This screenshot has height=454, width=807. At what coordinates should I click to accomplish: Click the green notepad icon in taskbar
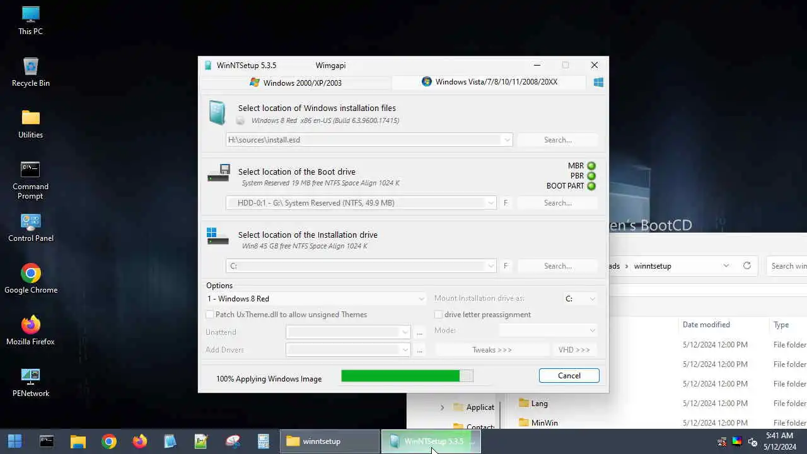(201, 441)
